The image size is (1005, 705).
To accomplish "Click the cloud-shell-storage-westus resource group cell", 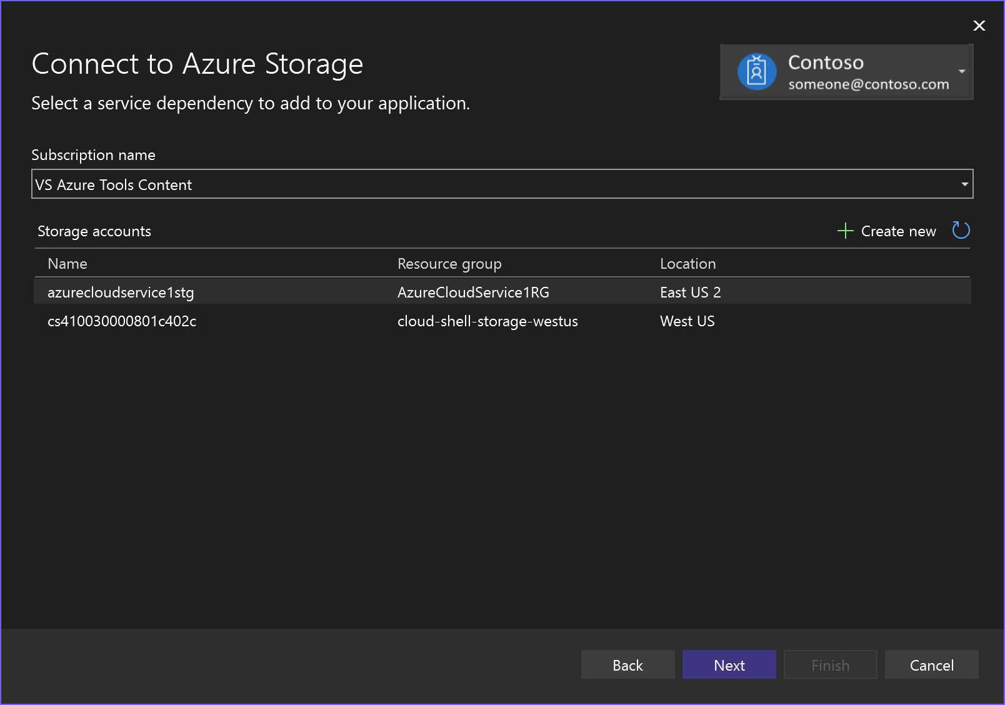I will pos(487,321).
